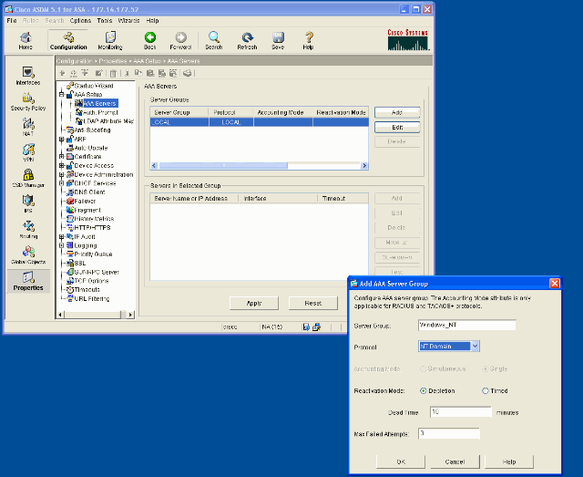Go to Routing in the sidebar

pos(28,229)
